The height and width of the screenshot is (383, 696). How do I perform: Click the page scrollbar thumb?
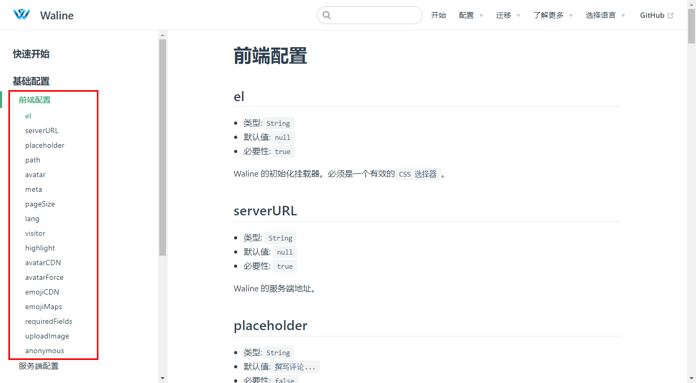(x=691, y=25)
